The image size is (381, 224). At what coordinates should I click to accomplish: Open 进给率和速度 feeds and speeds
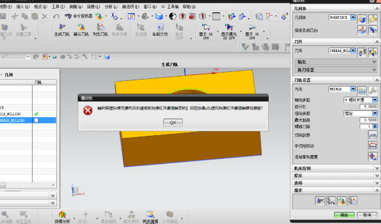(x=372, y=157)
